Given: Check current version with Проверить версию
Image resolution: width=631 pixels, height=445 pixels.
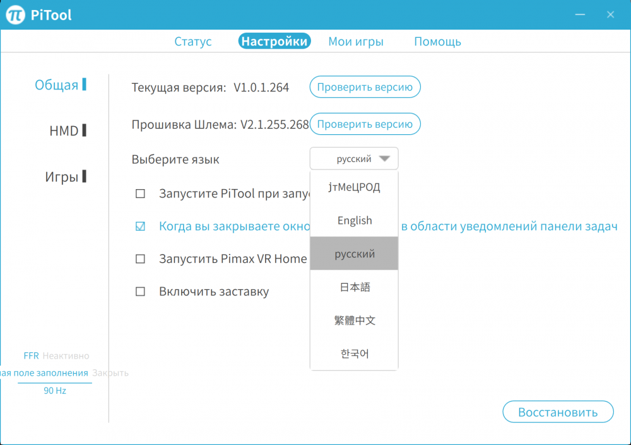Looking at the screenshot, I should pyautogui.click(x=365, y=87).
